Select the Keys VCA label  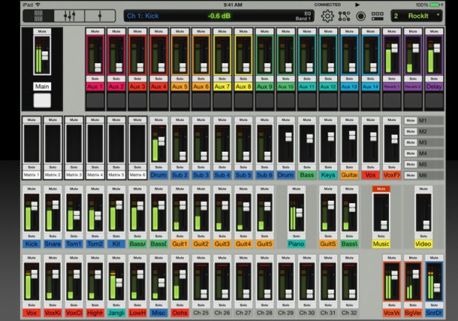(328, 175)
